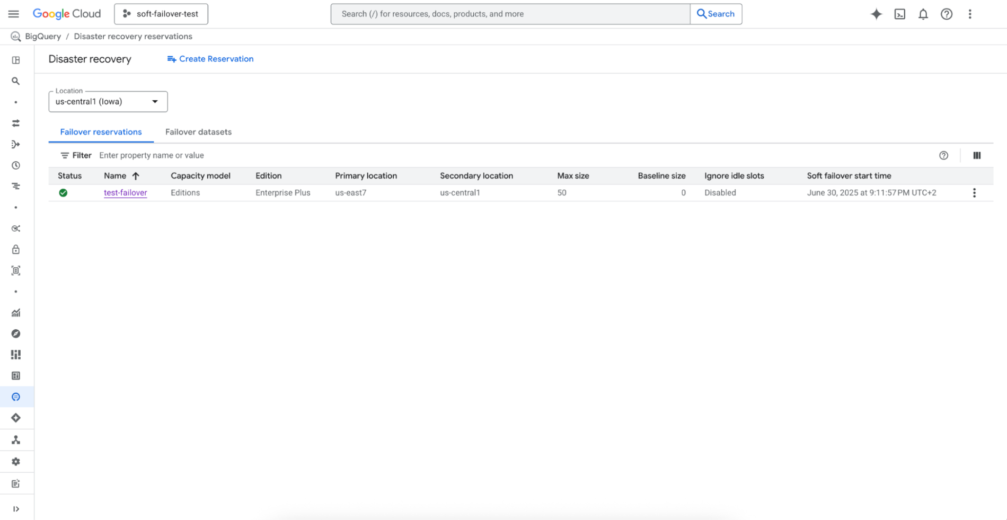The width and height of the screenshot is (1007, 520).
Task: Open BigQuery Studio layout icon in sidebar
Action: coord(16,60)
